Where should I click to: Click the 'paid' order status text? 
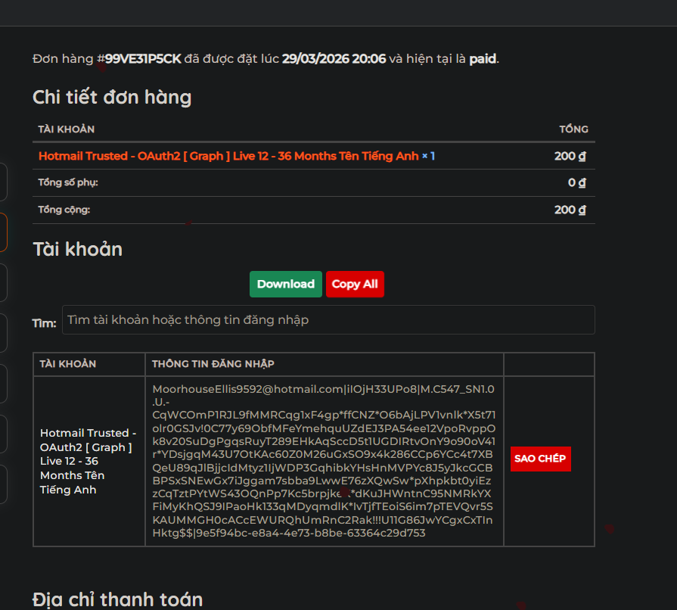point(483,59)
